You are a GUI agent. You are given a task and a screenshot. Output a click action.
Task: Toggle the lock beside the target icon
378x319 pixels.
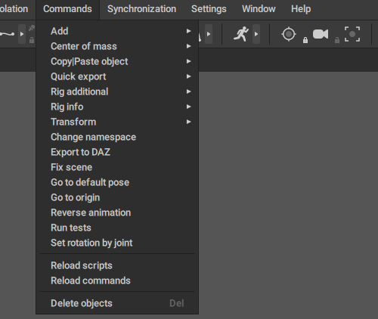[x=305, y=40]
